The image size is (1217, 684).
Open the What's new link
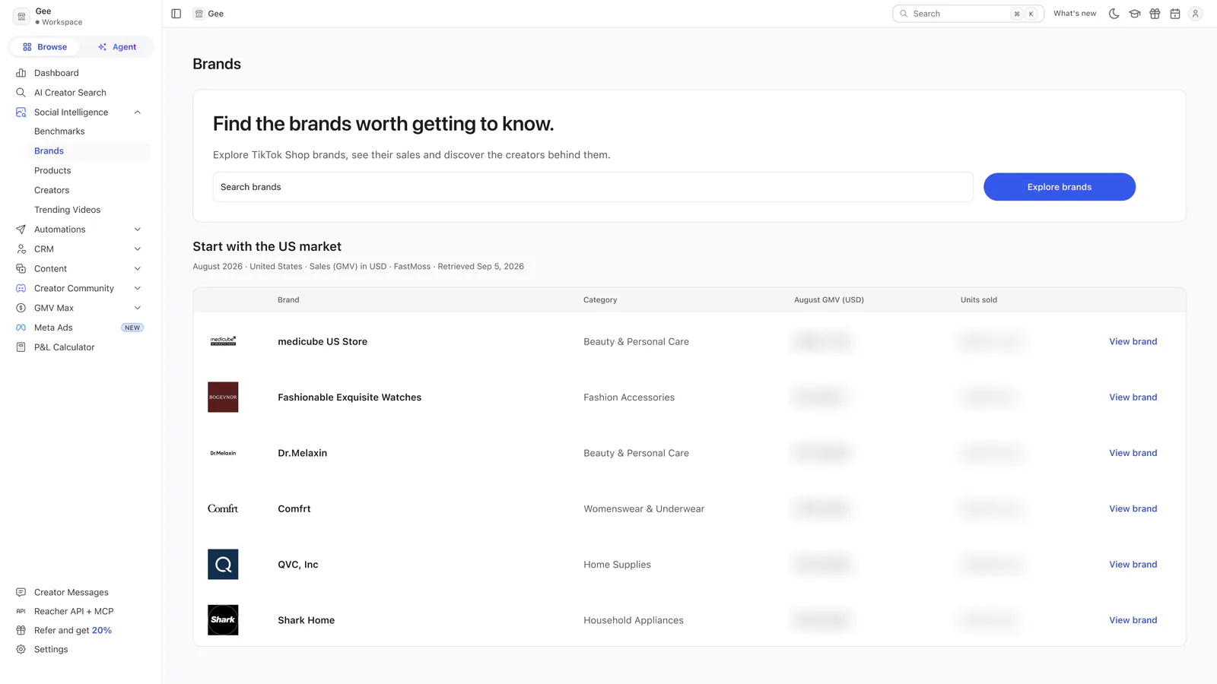(x=1075, y=14)
